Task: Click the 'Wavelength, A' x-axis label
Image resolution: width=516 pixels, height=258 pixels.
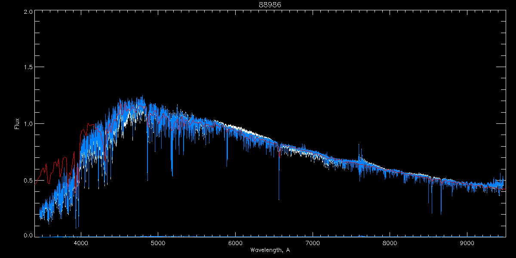Action: point(270,250)
